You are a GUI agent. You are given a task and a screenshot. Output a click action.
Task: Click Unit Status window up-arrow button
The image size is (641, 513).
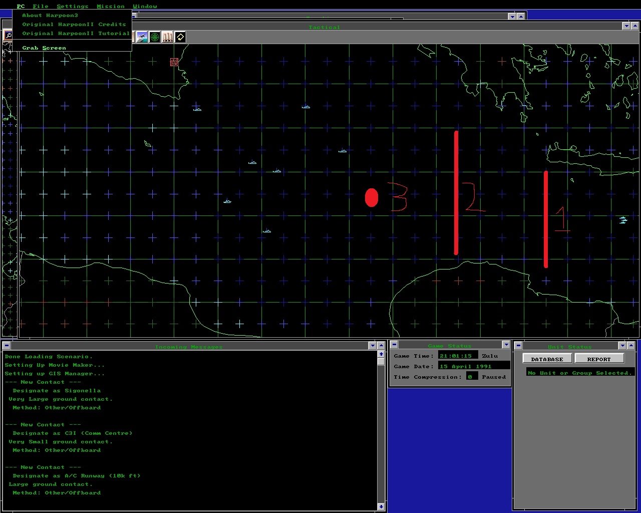(631, 346)
